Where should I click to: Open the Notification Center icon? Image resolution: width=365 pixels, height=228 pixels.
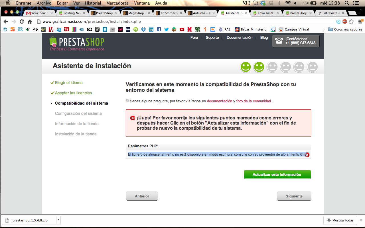[356, 3]
